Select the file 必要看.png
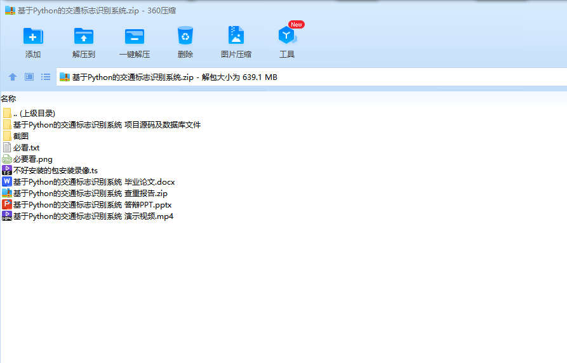This screenshot has height=363, width=567. pyautogui.click(x=27, y=159)
